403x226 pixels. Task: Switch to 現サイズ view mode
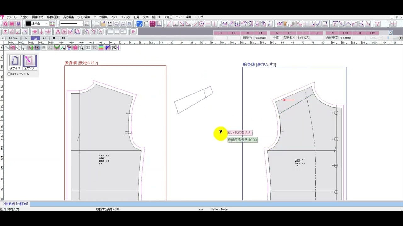click(15, 62)
